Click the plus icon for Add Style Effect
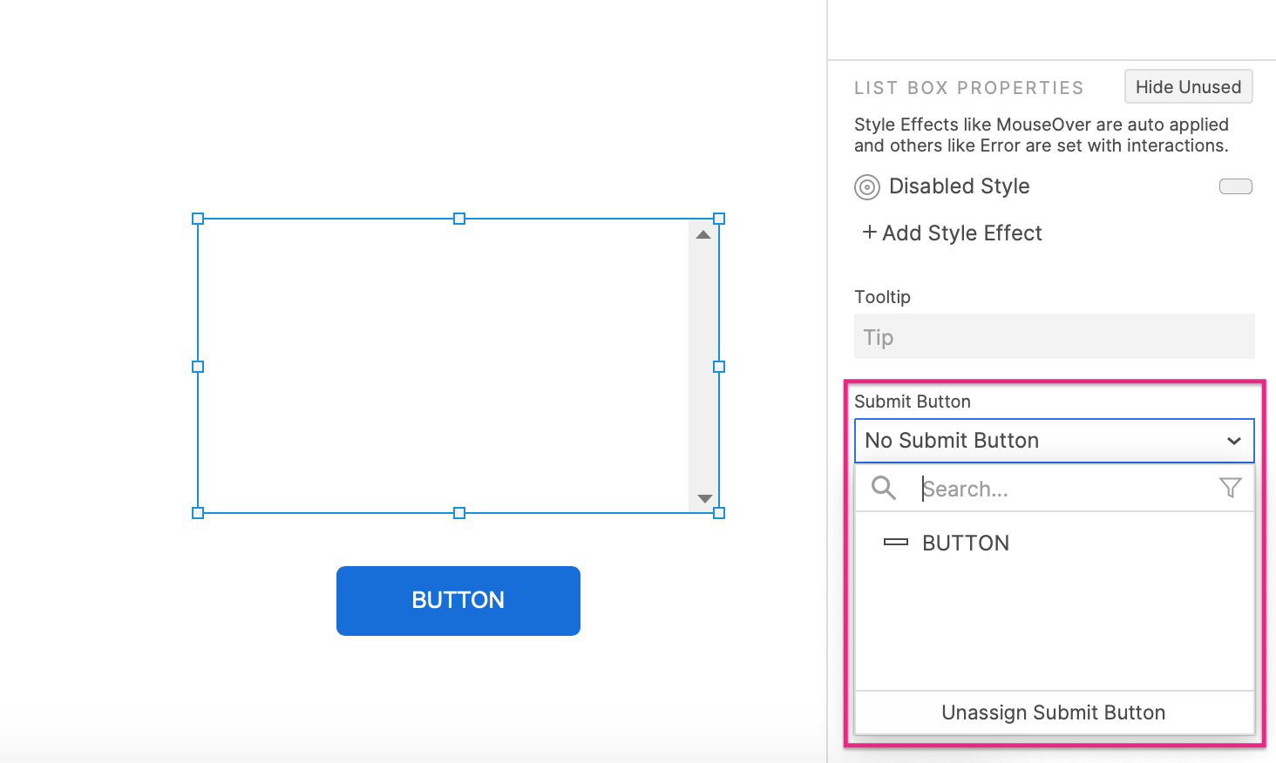The height and width of the screenshot is (763, 1276). (869, 232)
